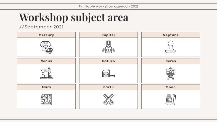The width and height of the screenshot is (217, 122).
Task: Select the Saturn header label
Action: click(108, 61)
